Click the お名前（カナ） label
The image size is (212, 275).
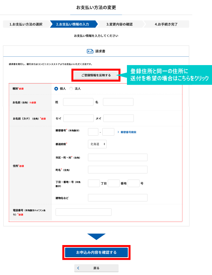click(29, 119)
